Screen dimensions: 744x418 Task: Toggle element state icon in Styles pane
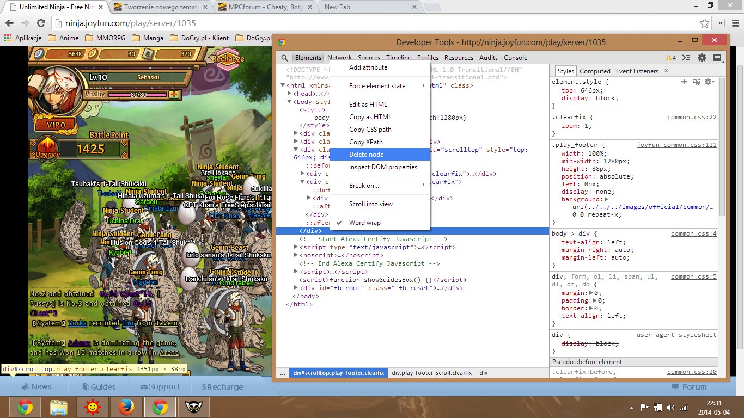(696, 82)
